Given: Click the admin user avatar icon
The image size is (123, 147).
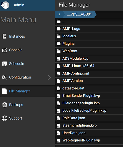Looking at the screenshot, I should (x=6, y=5).
